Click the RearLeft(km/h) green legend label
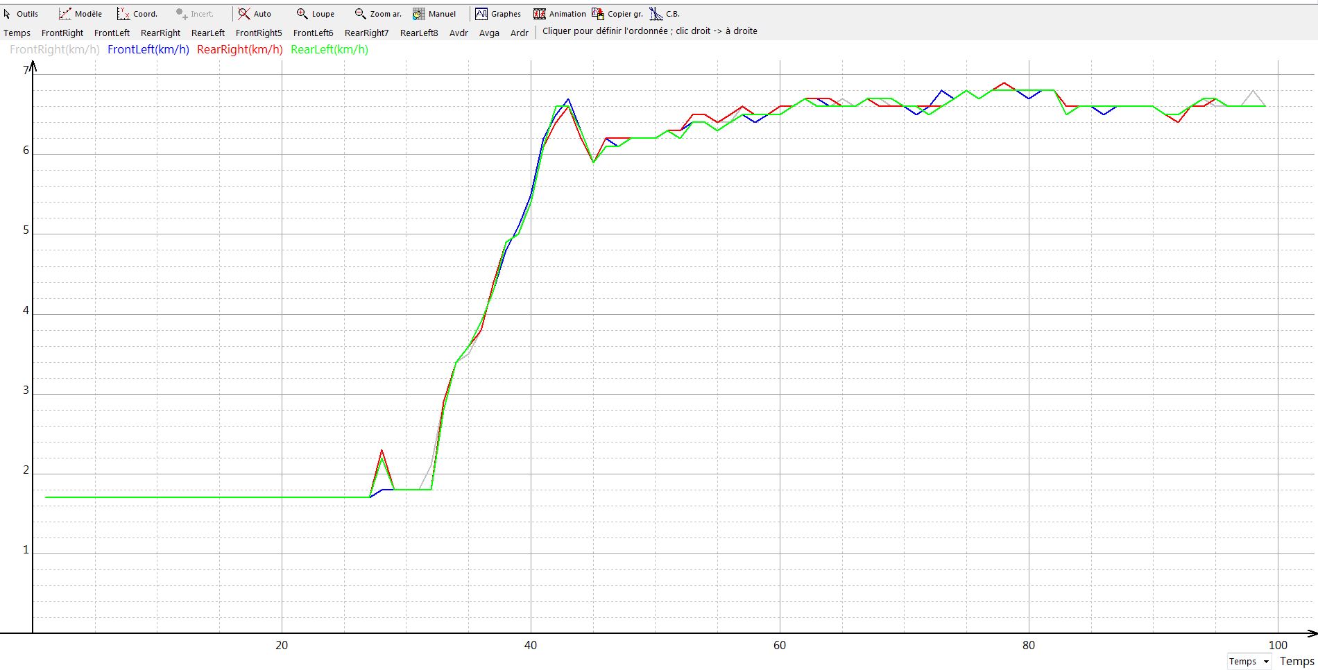This screenshot has width=1318, height=670. pos(329,50)
